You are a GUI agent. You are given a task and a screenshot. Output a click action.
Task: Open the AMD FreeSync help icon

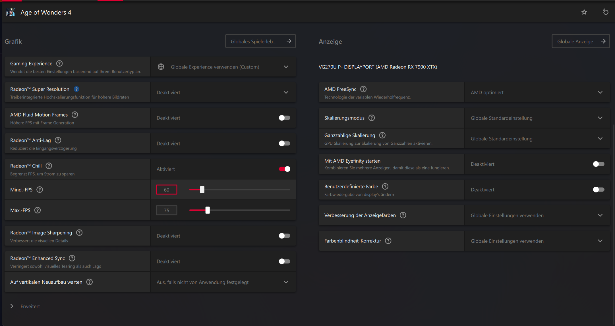[x=363, y=89]
